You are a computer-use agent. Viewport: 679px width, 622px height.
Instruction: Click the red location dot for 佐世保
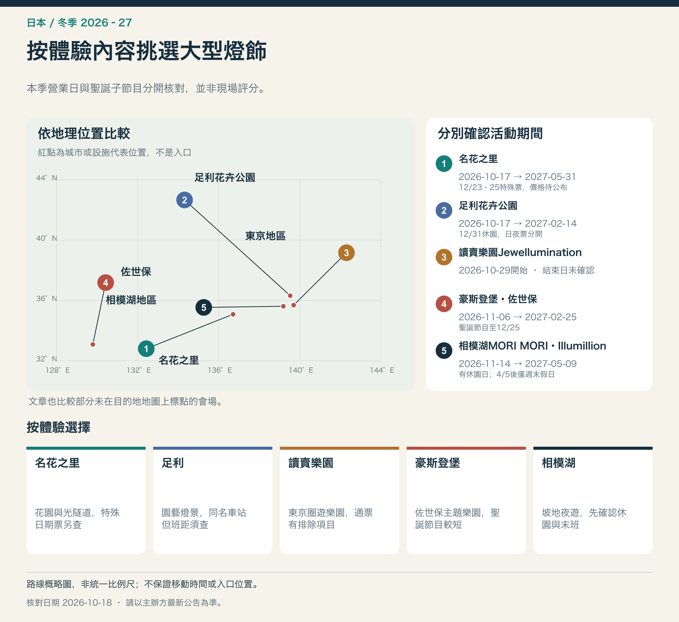coord(93,344)
